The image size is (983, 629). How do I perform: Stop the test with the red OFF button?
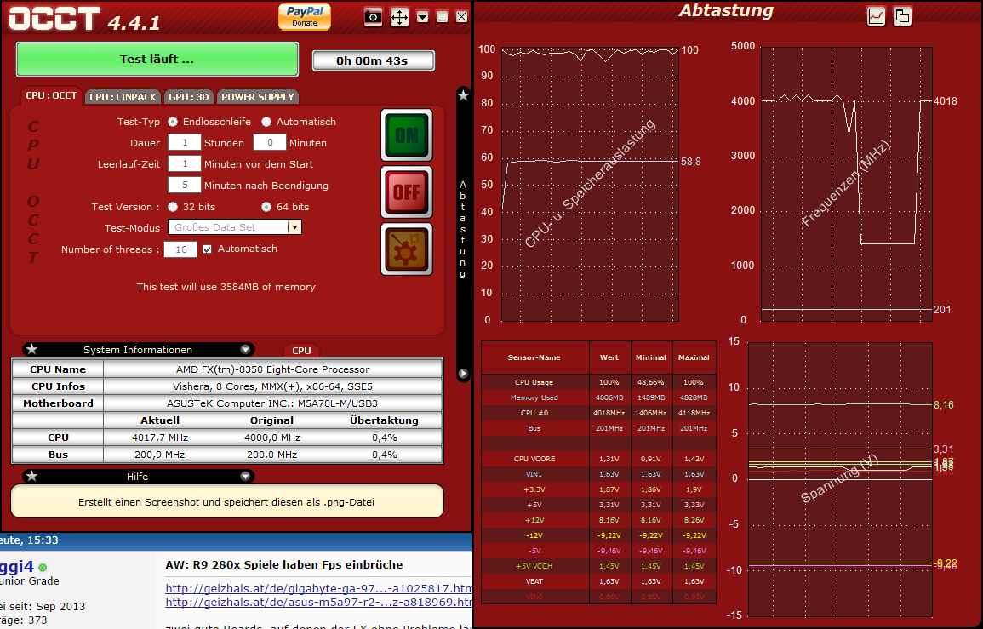(x=406, y=192)
